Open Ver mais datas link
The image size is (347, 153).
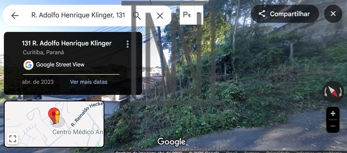point(89,82)
